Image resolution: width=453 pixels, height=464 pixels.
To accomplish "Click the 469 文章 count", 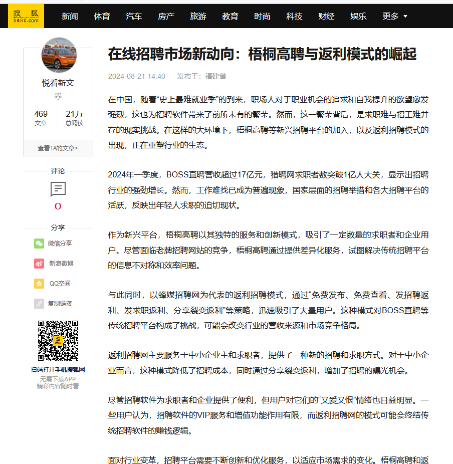I will pyautogui.click(x=41, y=118).
